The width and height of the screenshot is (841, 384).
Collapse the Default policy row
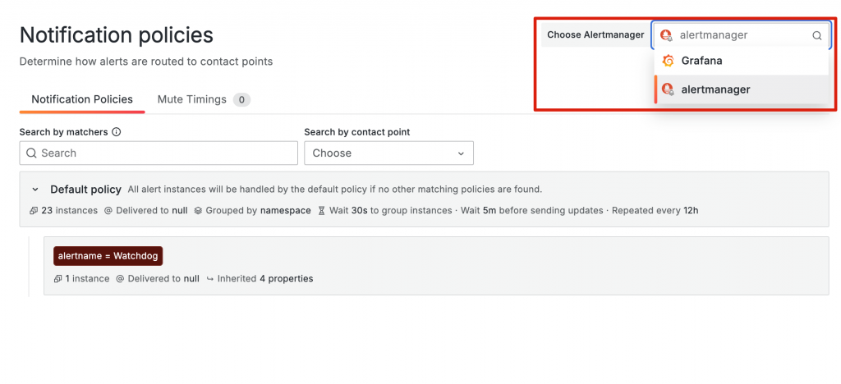click(35, 190)
